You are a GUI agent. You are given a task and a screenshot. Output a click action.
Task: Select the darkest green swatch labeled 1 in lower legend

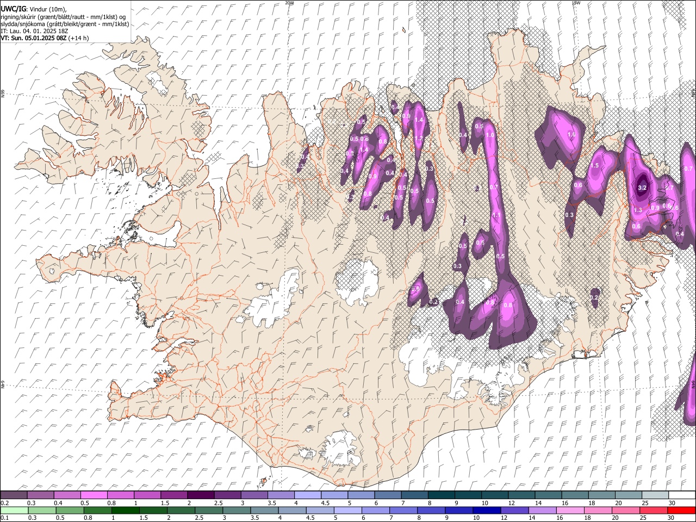[126, 510]
